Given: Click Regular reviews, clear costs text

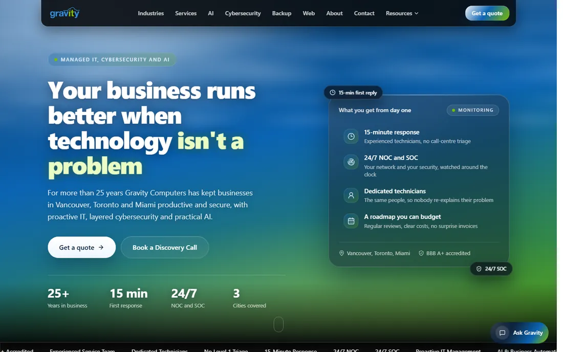Looking at the screenshot, I should [421, 226].
